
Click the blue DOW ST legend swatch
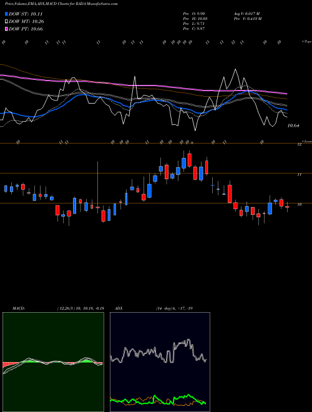6,14
